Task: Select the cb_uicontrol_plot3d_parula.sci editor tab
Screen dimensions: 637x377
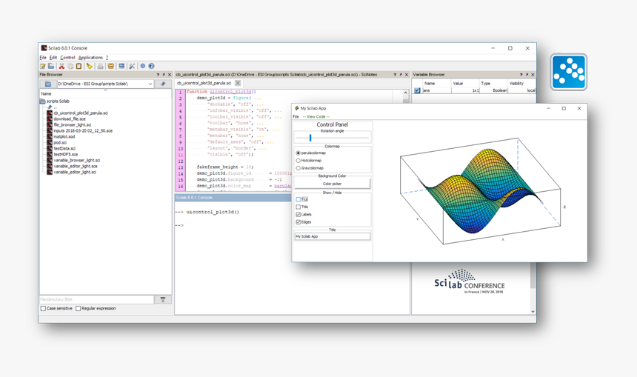Action: click(204, 83)
